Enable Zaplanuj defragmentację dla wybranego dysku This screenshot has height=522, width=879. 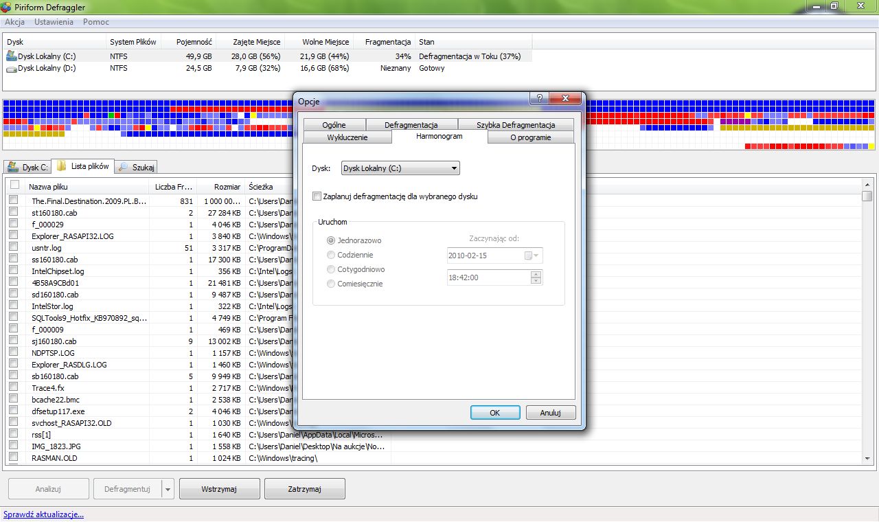[x=317, y=196]
